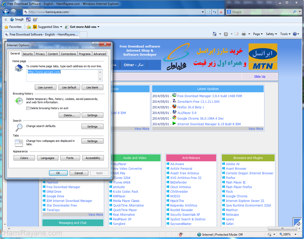The image size is (304, 239).
Task: Click the Print icon in command bar
Action: tap(244, 34)
